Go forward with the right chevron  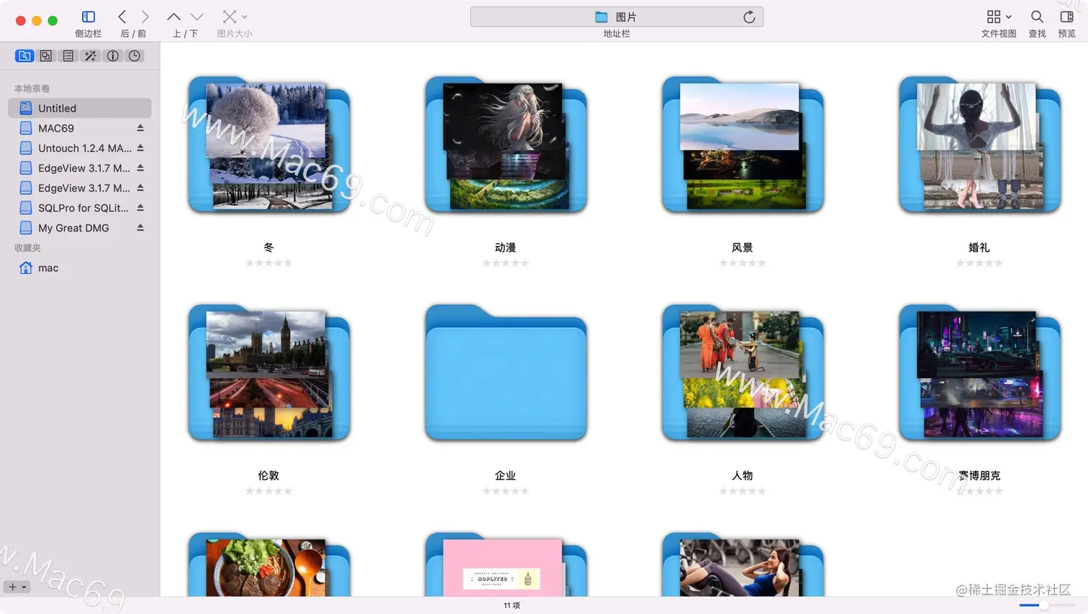point(145,17)
